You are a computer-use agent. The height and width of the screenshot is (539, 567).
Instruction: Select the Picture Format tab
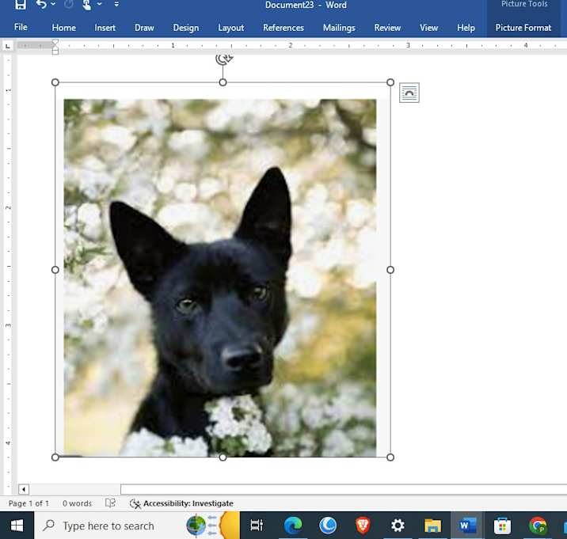pyautogui.click(x=523, y=28)
